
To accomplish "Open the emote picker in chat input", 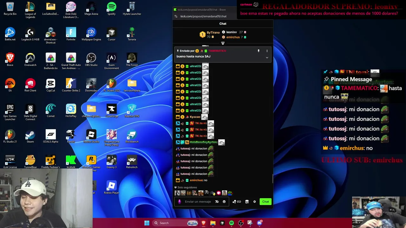I will pyautogui.click(x=224, y=202).
